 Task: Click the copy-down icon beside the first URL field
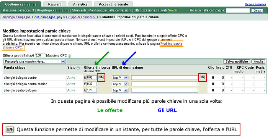click(x=203, y=78)
